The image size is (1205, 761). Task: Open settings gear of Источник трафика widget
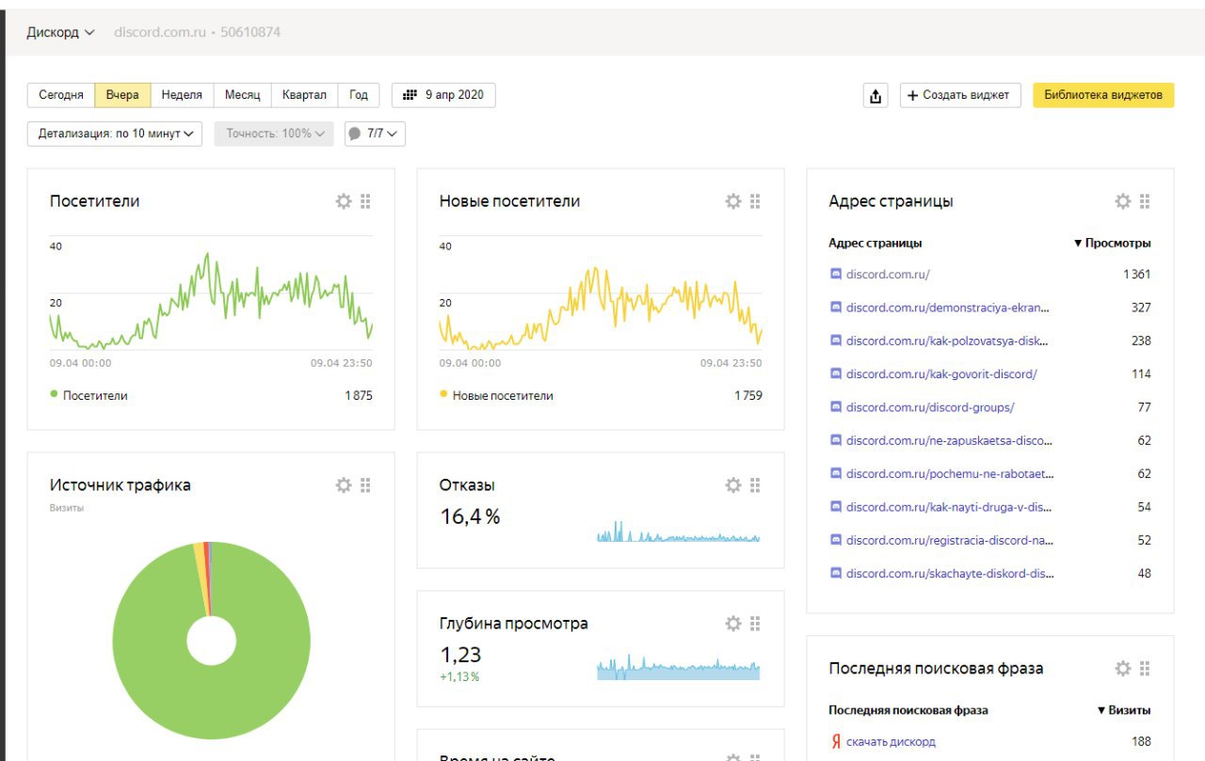[344, 485]
